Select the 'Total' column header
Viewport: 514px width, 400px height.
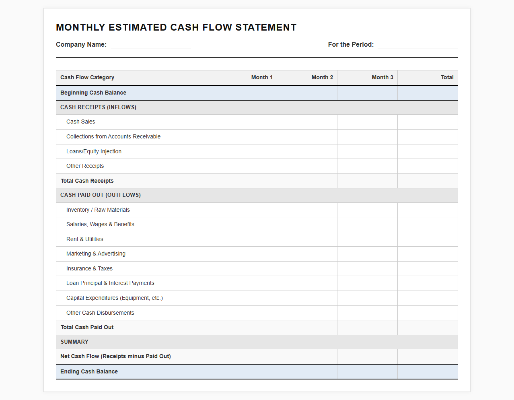pyautogui.click(x=428, y=78)
